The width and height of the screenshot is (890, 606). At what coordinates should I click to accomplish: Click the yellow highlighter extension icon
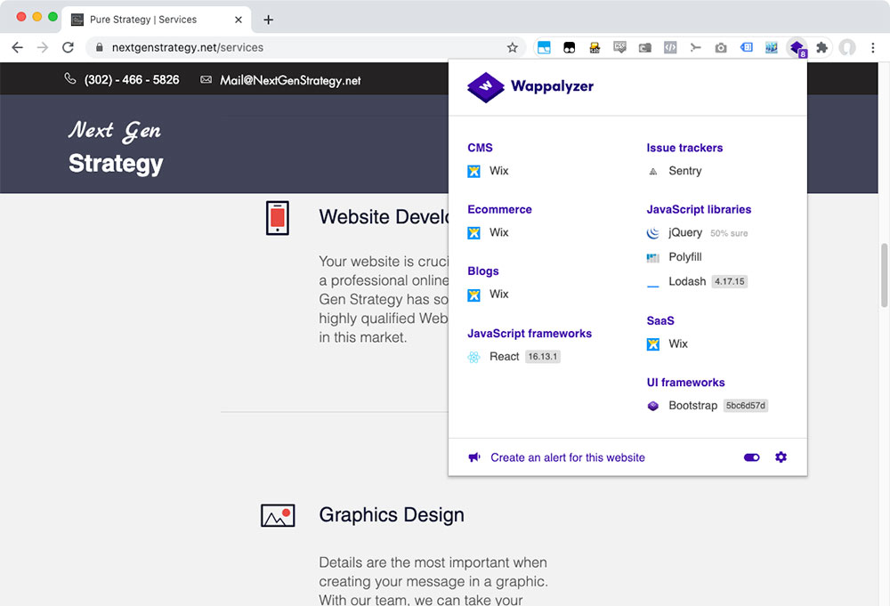pos(595,48)
